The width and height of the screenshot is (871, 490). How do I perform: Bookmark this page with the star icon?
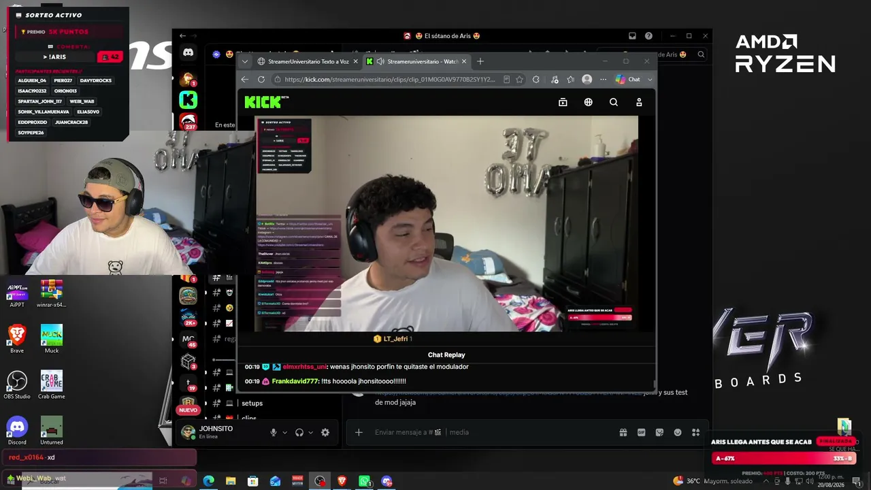pos(520,80)
